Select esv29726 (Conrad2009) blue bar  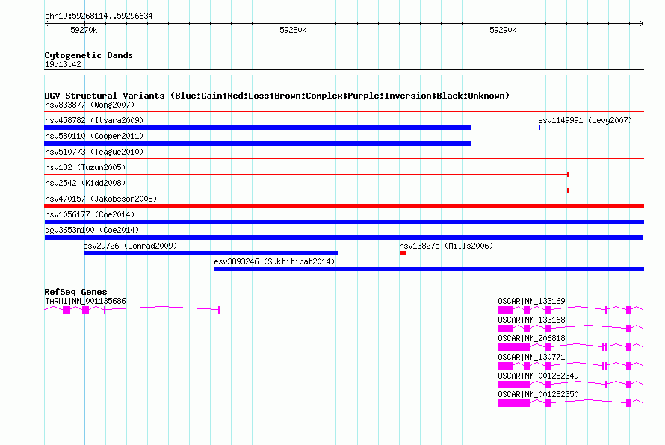coord(211,253)
